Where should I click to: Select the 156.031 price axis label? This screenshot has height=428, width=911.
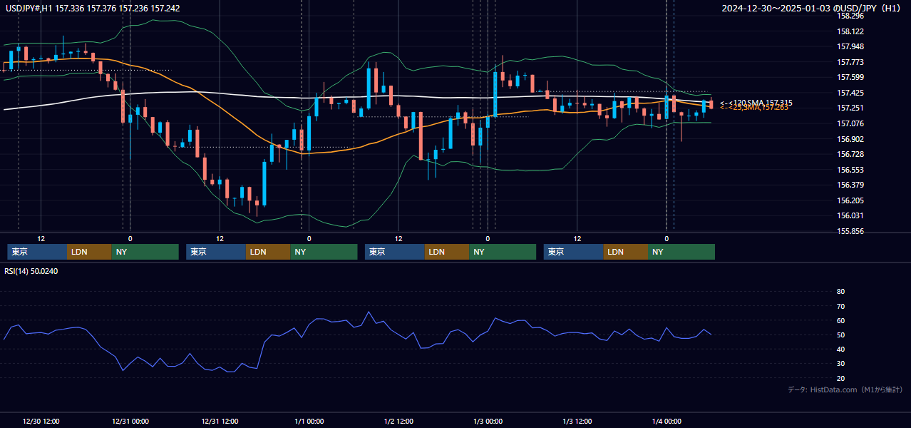coord(850,215)
